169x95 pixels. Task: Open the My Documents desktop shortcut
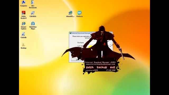[x=33, y=4]
